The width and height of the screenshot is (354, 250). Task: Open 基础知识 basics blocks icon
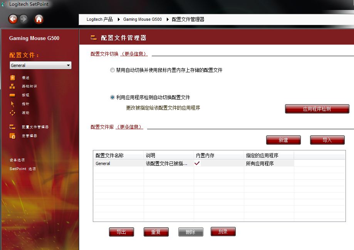pos(12,87)
